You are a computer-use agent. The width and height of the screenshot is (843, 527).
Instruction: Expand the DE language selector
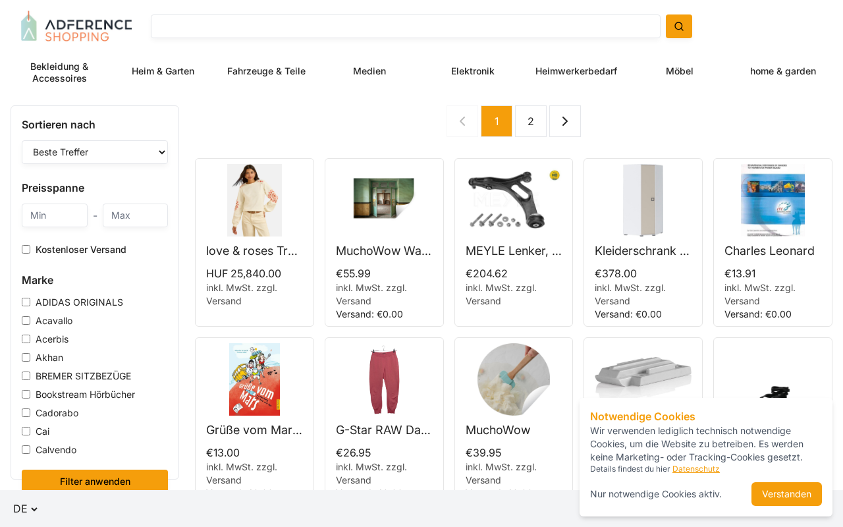pyautogui.click(x=25, y=509)
